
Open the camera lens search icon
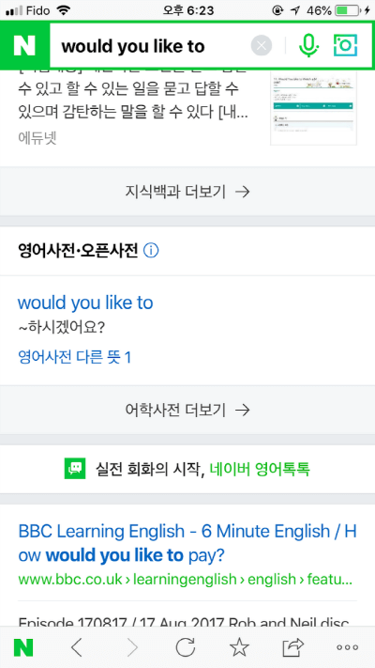[x=345, y=46]
